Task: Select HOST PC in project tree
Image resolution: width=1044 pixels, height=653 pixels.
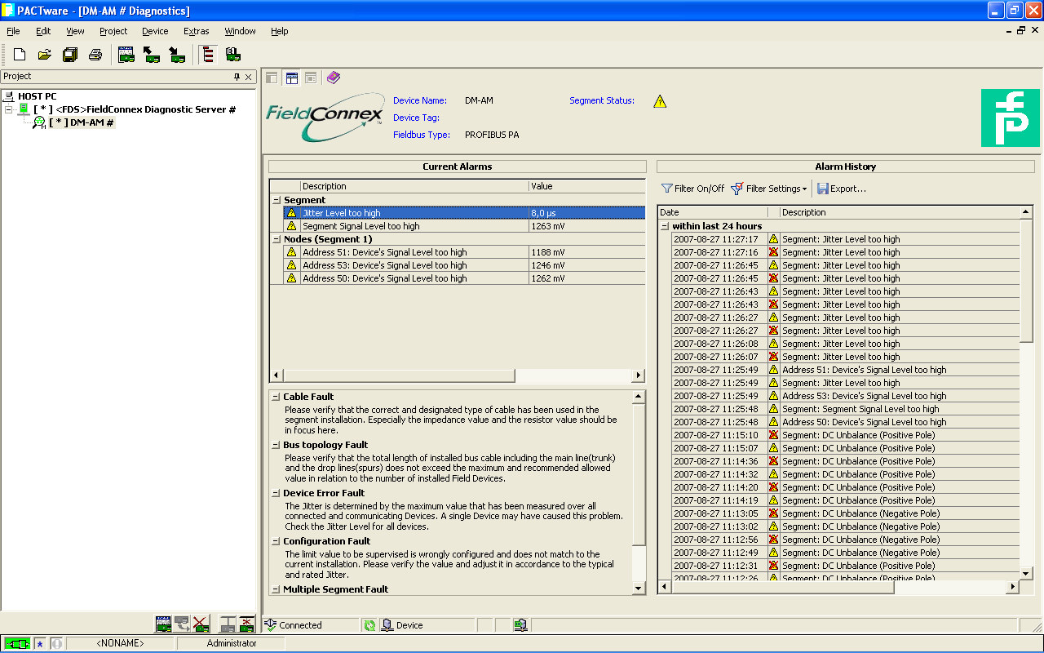Action: point(38,96)
